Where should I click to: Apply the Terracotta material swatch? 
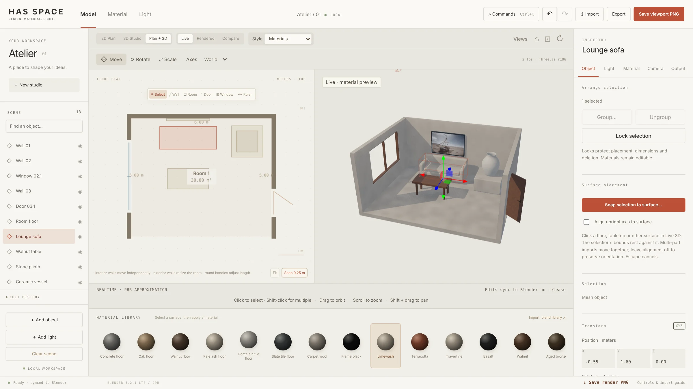pos(420,345)
